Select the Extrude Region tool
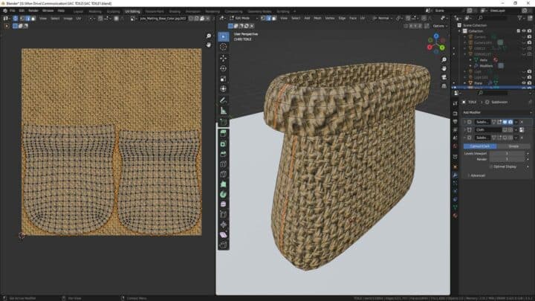 coord(223,134)
